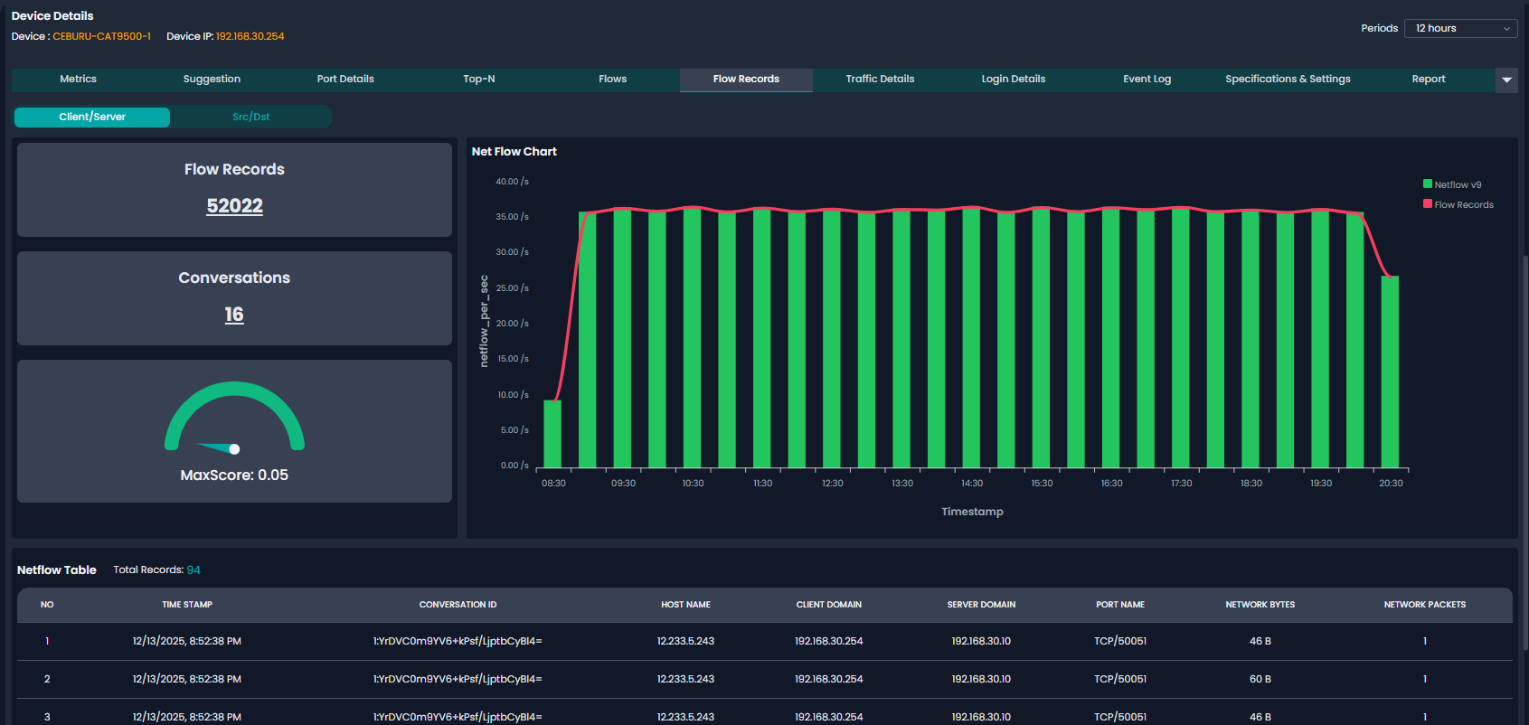
Task: Select the Top-N tab
Action: coord(479,80)
